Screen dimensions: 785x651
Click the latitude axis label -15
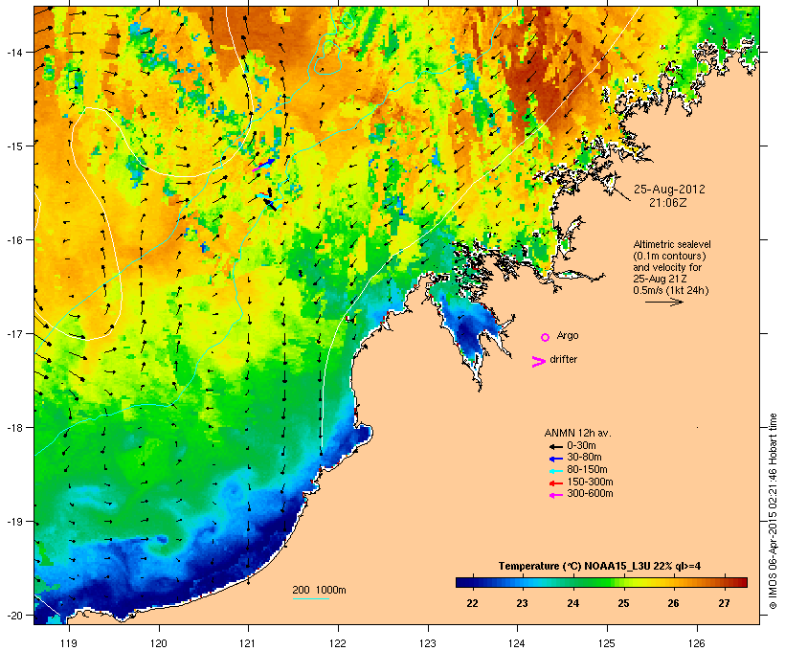point(13,146)
